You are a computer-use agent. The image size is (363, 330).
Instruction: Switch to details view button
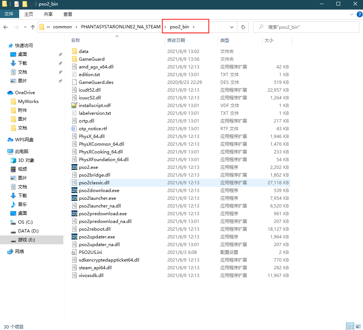(x=350, y=327)
